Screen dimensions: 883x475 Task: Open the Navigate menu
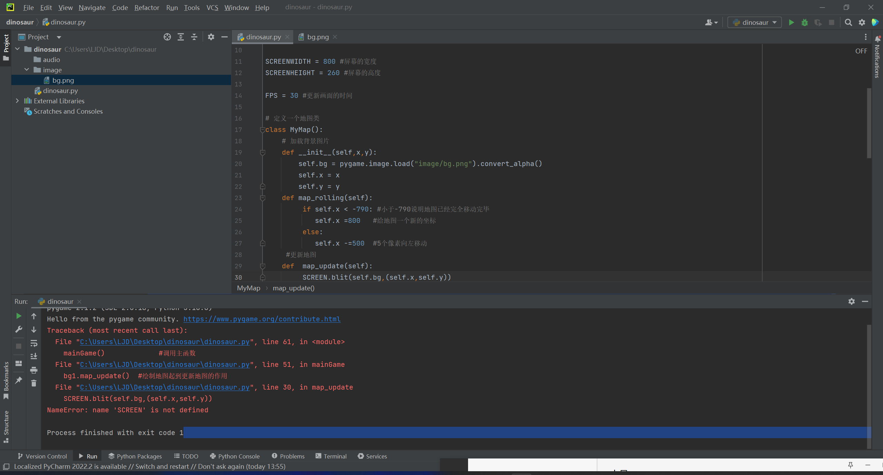pos(92,8)
